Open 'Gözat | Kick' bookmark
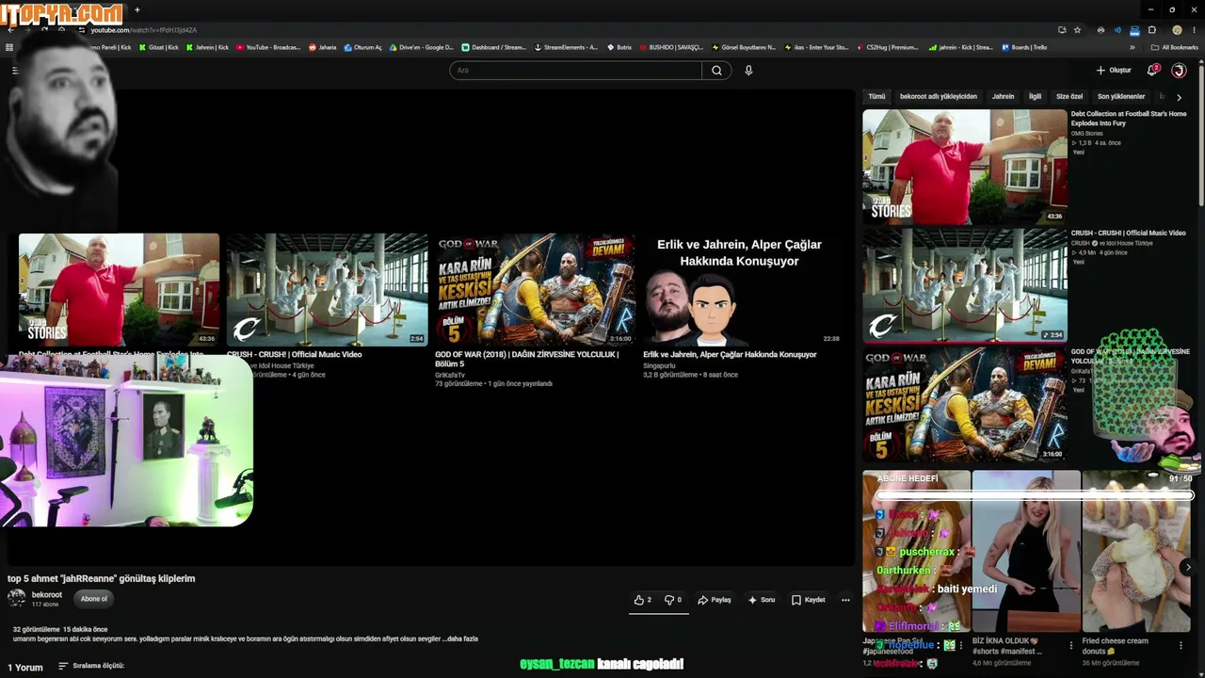Viewport: 1205px width, 678px height. coord(158,47)
